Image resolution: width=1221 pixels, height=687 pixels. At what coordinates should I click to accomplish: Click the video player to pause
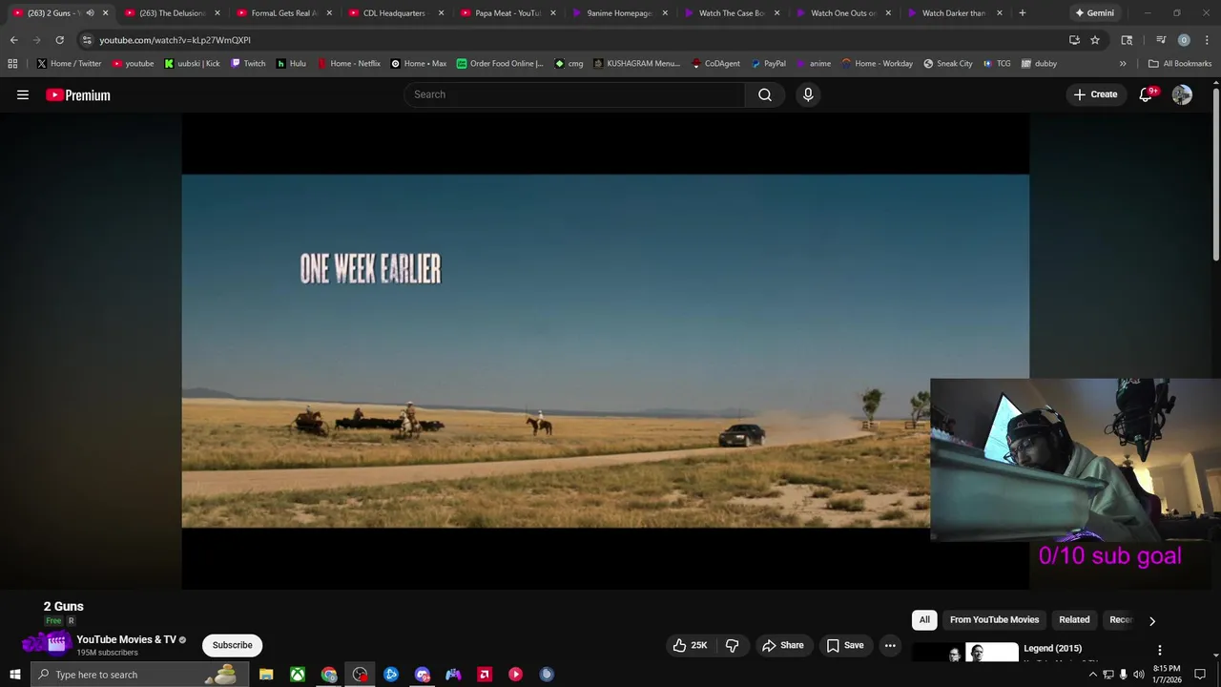coord(605,350)
